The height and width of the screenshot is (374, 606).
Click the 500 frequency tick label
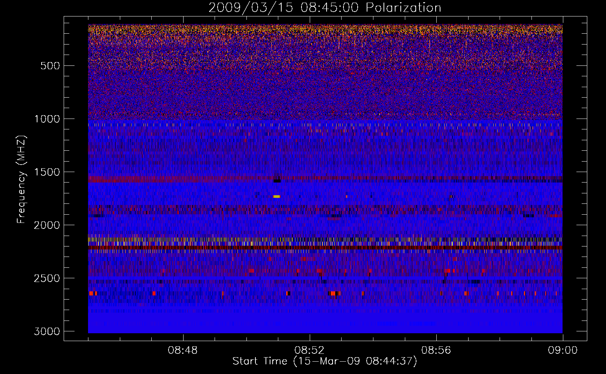(50, 66)
